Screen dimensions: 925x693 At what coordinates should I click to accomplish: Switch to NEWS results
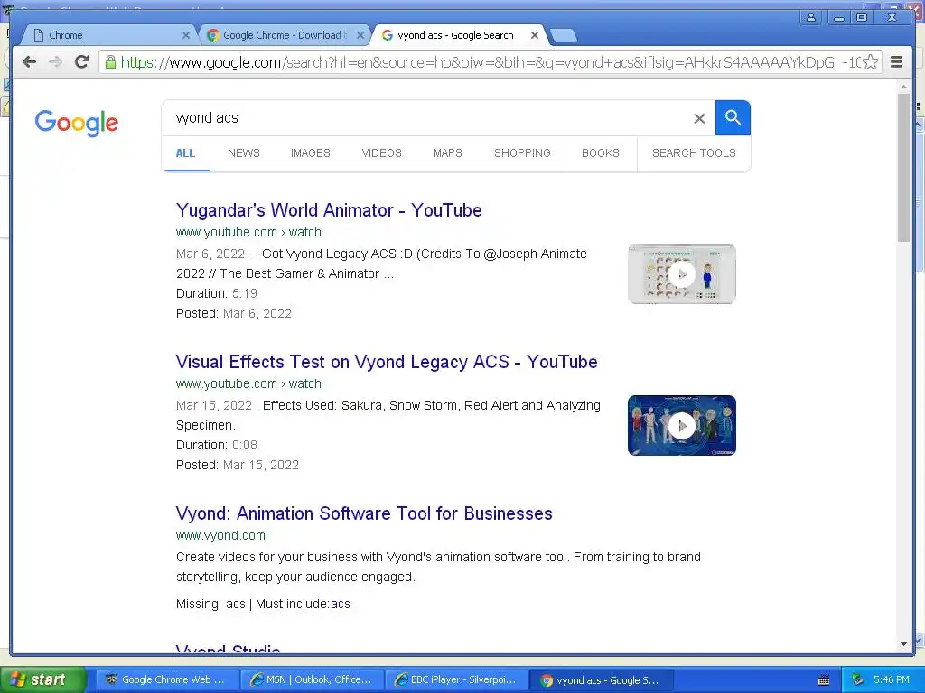coord(244,153)
